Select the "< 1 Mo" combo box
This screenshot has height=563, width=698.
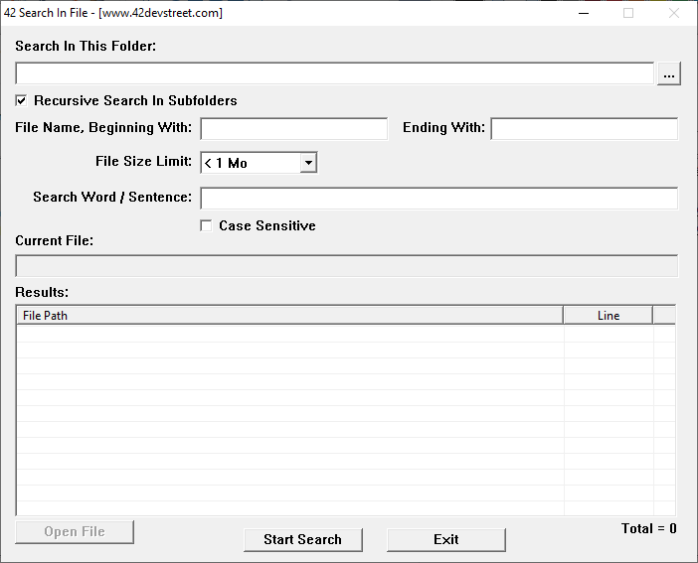(259, 163)
